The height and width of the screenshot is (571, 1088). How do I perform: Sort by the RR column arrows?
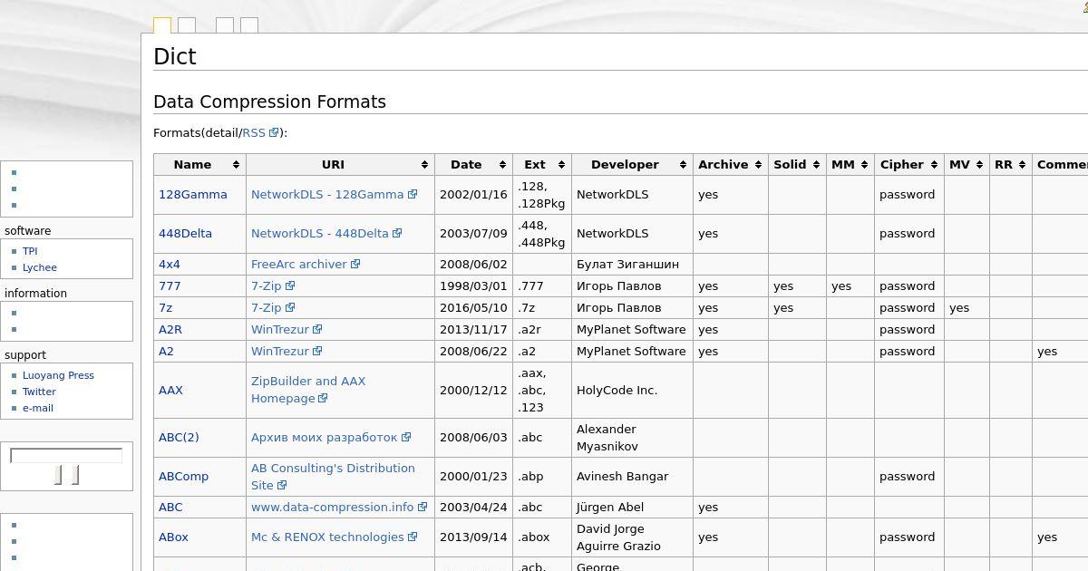point(1022,165)
